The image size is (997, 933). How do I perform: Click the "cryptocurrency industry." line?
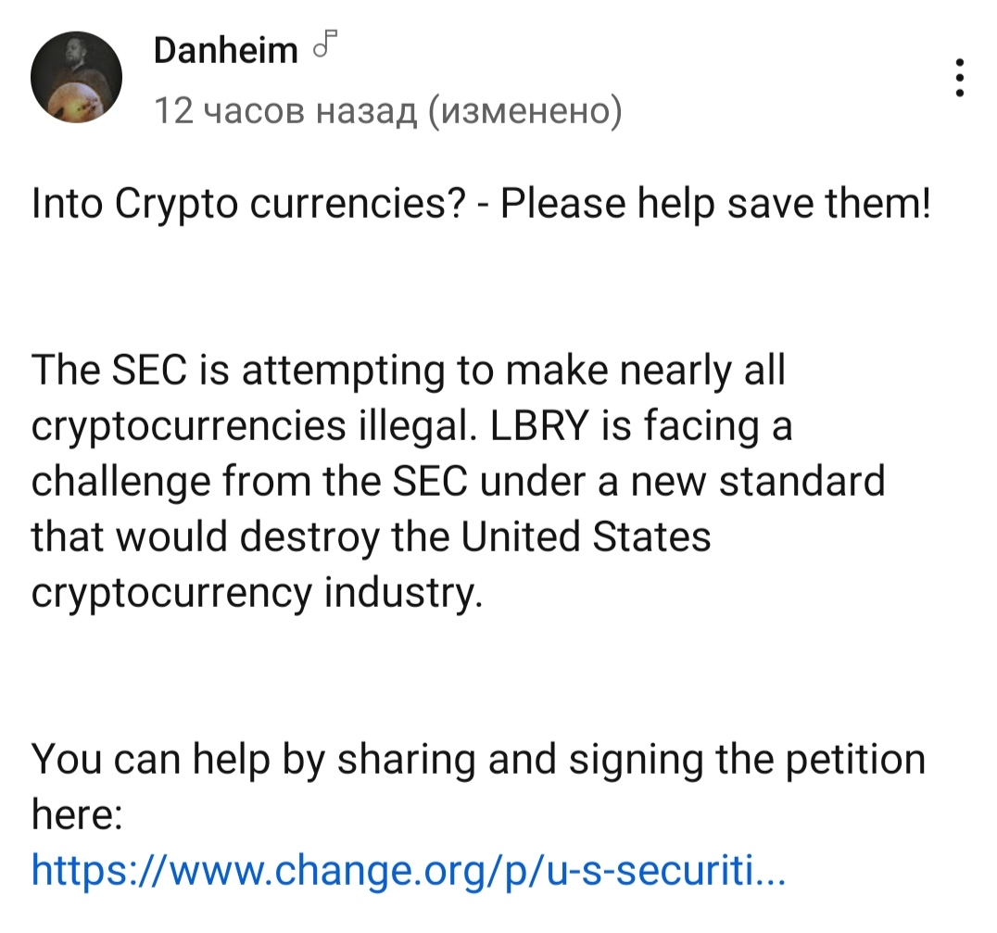pos(258,593)
